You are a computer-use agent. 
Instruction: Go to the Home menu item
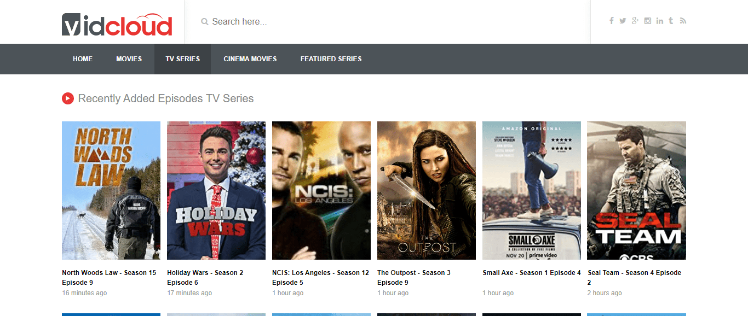click(83, 59)
